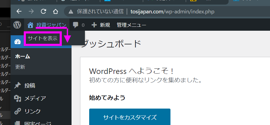Open the WordPress logo menu
The image size is (270, 125).
pos(17,25)
